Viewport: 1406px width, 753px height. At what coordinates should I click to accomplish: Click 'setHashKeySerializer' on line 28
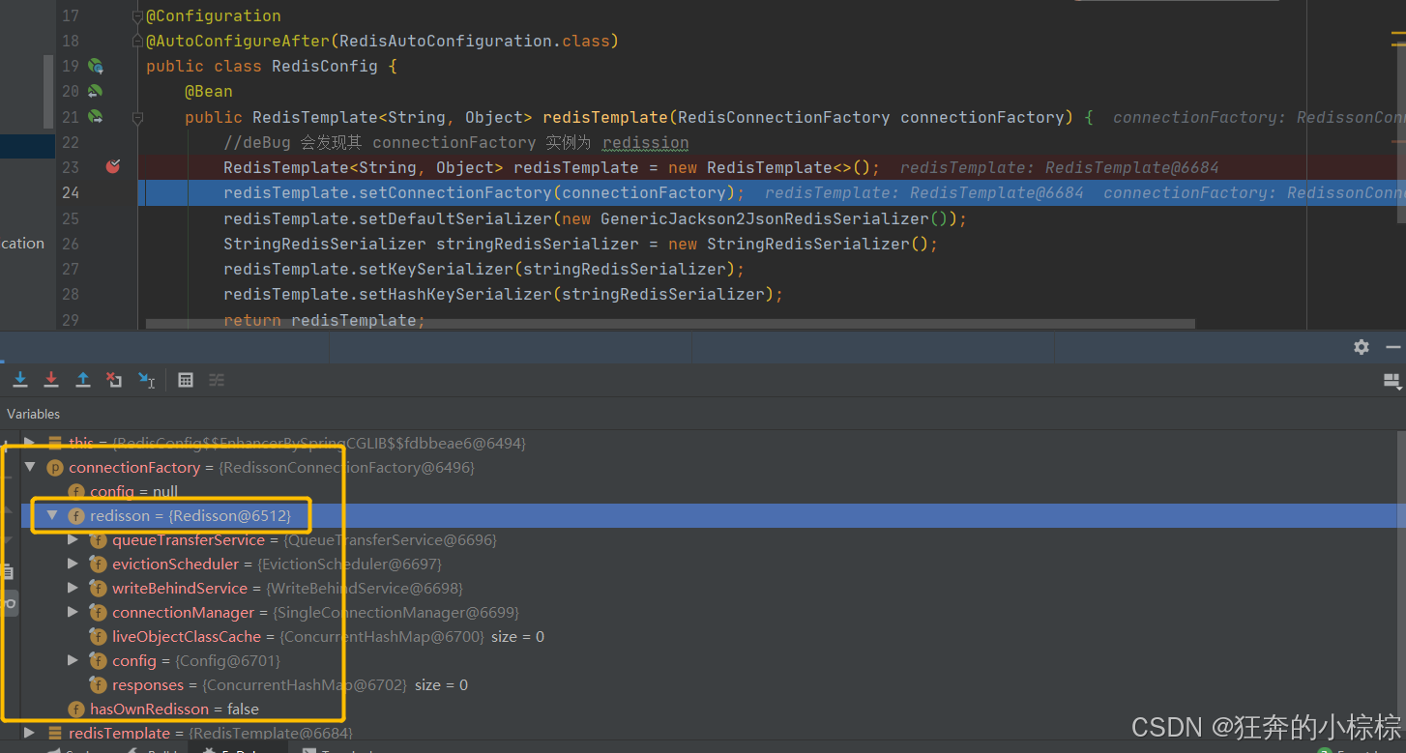(x=455, y=294)
